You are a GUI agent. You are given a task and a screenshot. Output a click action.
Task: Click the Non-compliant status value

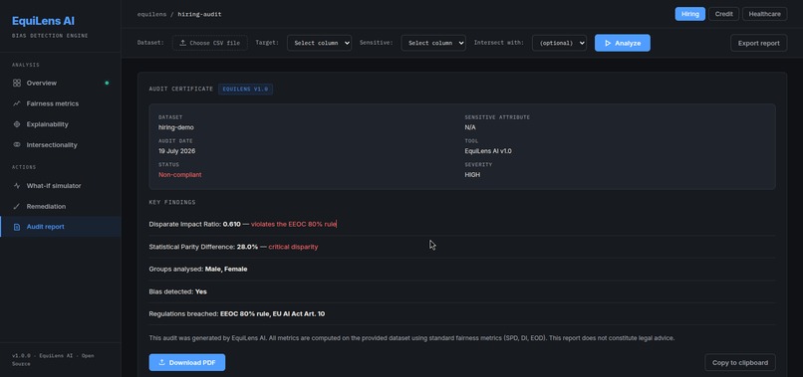179,175
